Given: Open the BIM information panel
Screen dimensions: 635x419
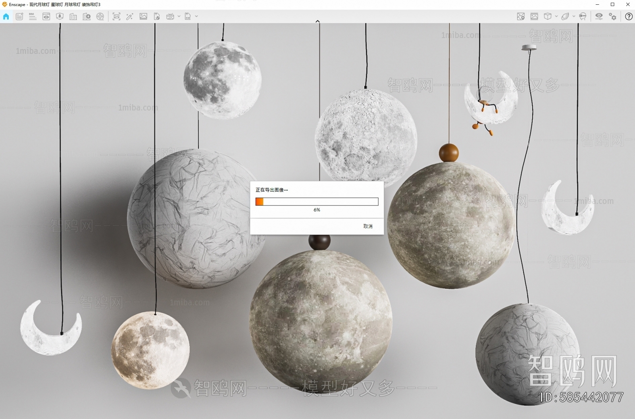Looking at the screenshot, I should point(33,17).
